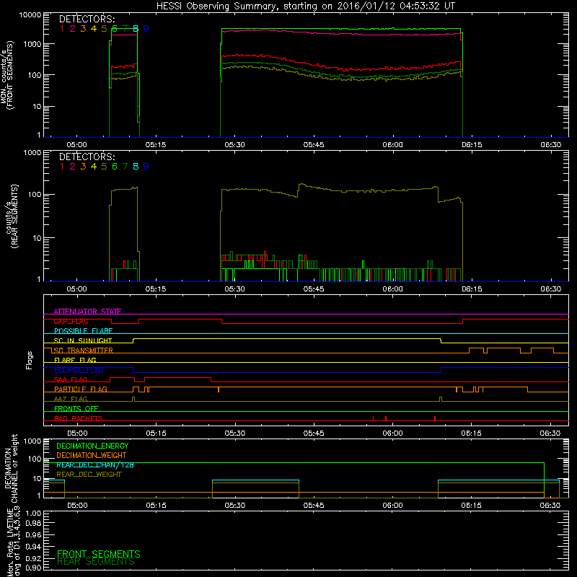Click 06:30 tick label under Flags panel
577x577 pixels.
tap(550, 433)
